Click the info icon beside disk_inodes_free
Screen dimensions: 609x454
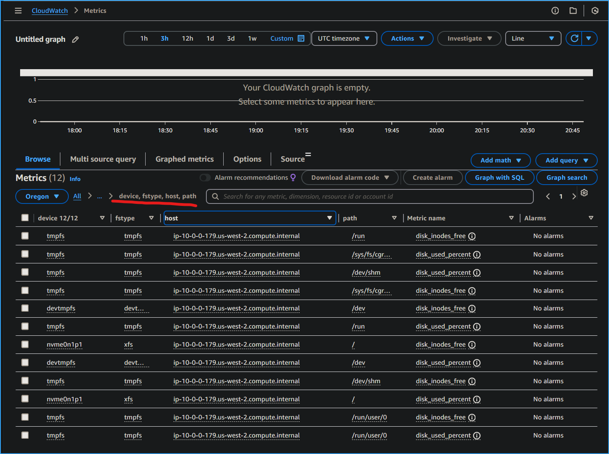471,236
